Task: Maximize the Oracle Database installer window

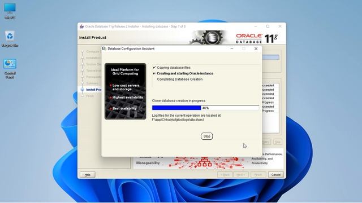Action: [x=268, y=27]
